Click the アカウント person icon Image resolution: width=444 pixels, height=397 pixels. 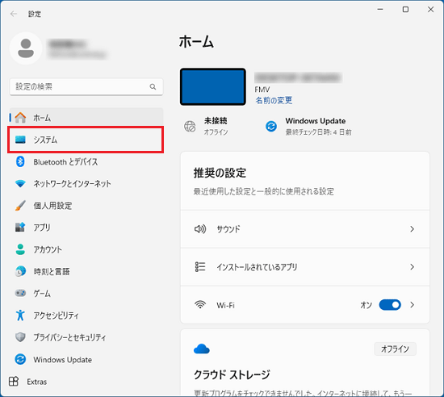(20, 249)
